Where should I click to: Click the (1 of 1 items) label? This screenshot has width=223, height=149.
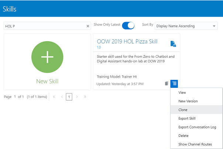tap(37, 97)
